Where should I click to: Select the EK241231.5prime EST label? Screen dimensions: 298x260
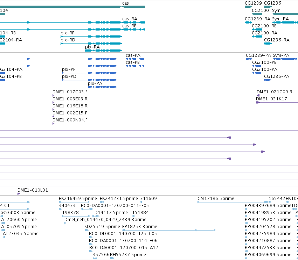(119, 199)
